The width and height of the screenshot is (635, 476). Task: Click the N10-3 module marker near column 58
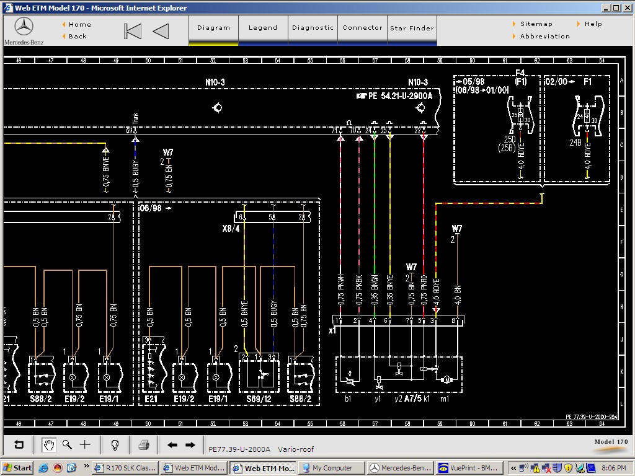pos(418,82)
